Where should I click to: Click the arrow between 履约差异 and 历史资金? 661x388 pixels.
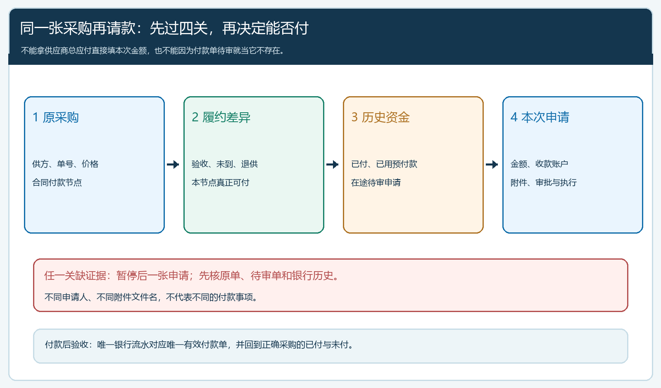[x=333, y=165]
